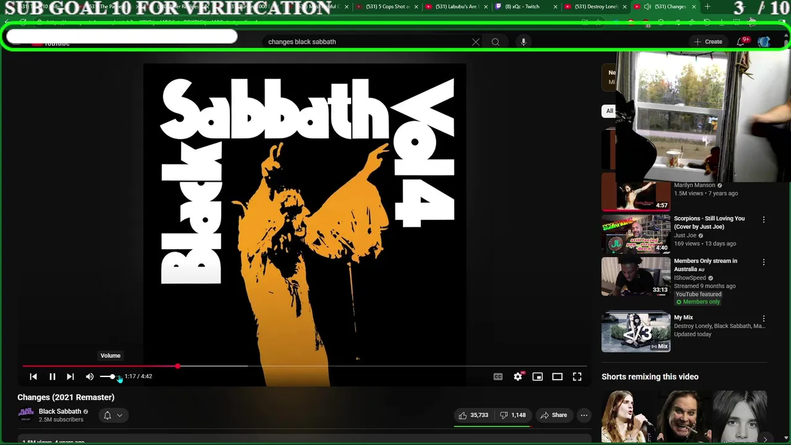791x445 pixels.
Task: Open Members Only stream thumbnail
Action: pyautogui.click(x=636, y=276)
